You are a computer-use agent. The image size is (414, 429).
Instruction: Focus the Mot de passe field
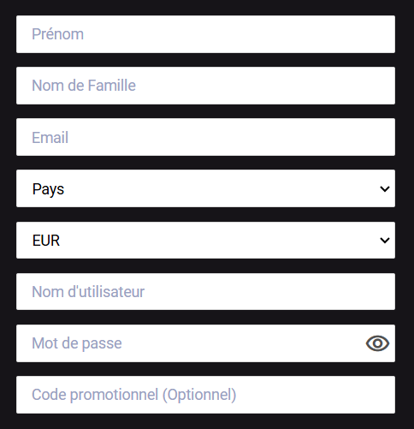pos(205,343)
